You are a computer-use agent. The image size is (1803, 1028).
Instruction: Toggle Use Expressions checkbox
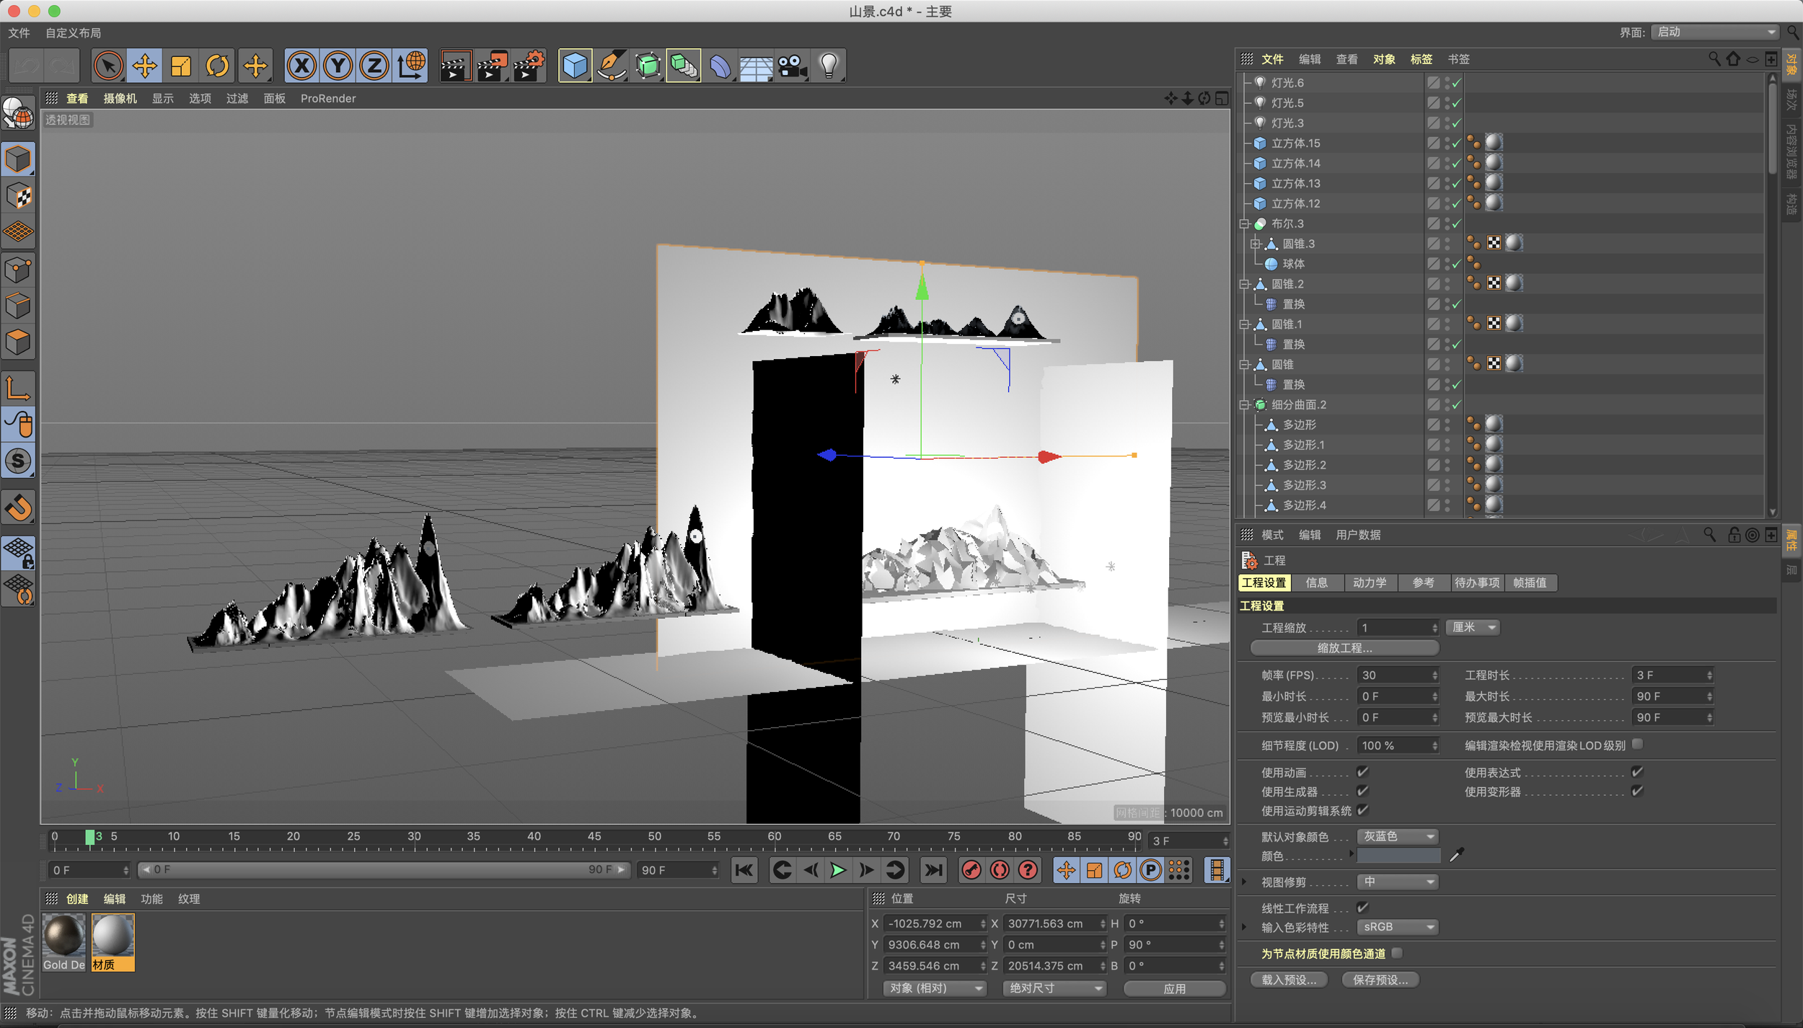coord(1637,772)
